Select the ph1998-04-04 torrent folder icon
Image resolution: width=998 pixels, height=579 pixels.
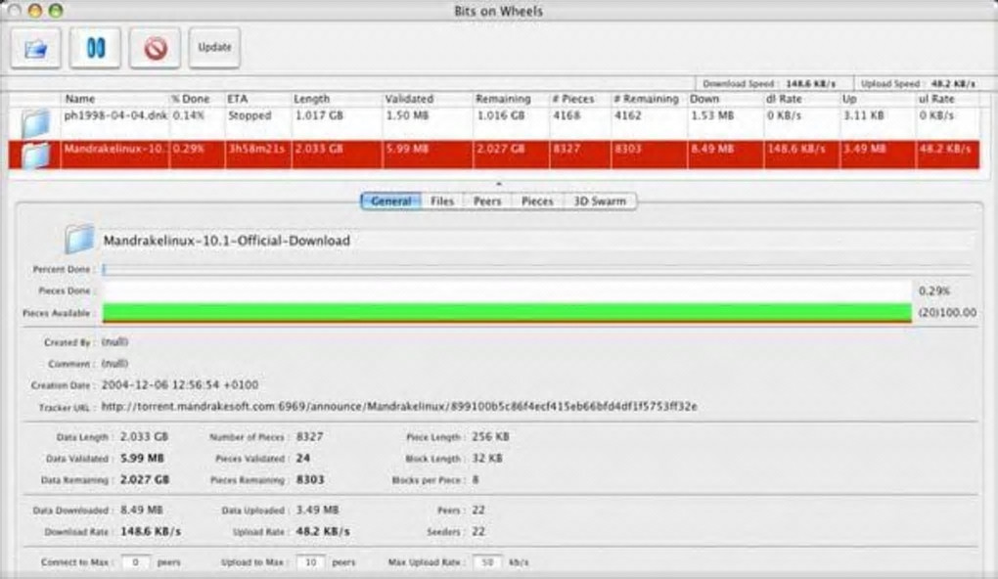pyautogui.click(x=35, y=123)
